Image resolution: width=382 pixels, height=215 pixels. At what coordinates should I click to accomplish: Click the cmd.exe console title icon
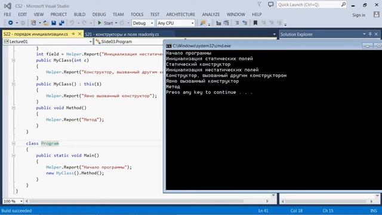[168, 46]
